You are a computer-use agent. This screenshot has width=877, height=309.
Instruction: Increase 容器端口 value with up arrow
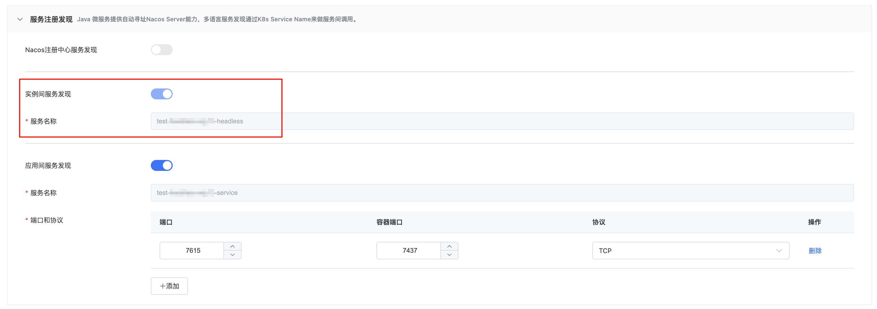pyautogui.click(x=449, y=246)
